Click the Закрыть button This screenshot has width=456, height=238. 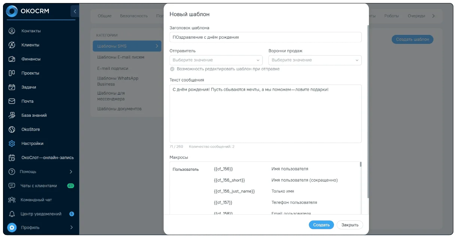tap(350, 225)
